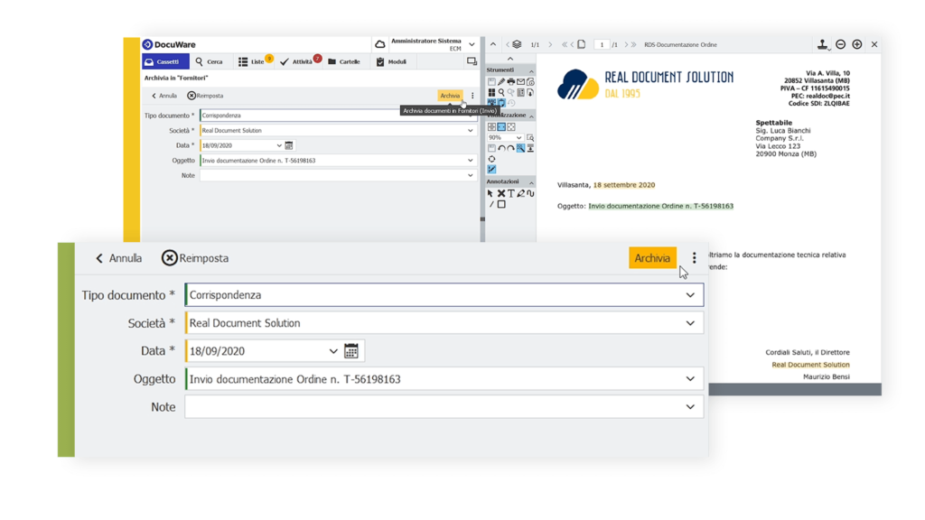Toggle the blue clipboard icon in Strumenti

tap(501, 103)
